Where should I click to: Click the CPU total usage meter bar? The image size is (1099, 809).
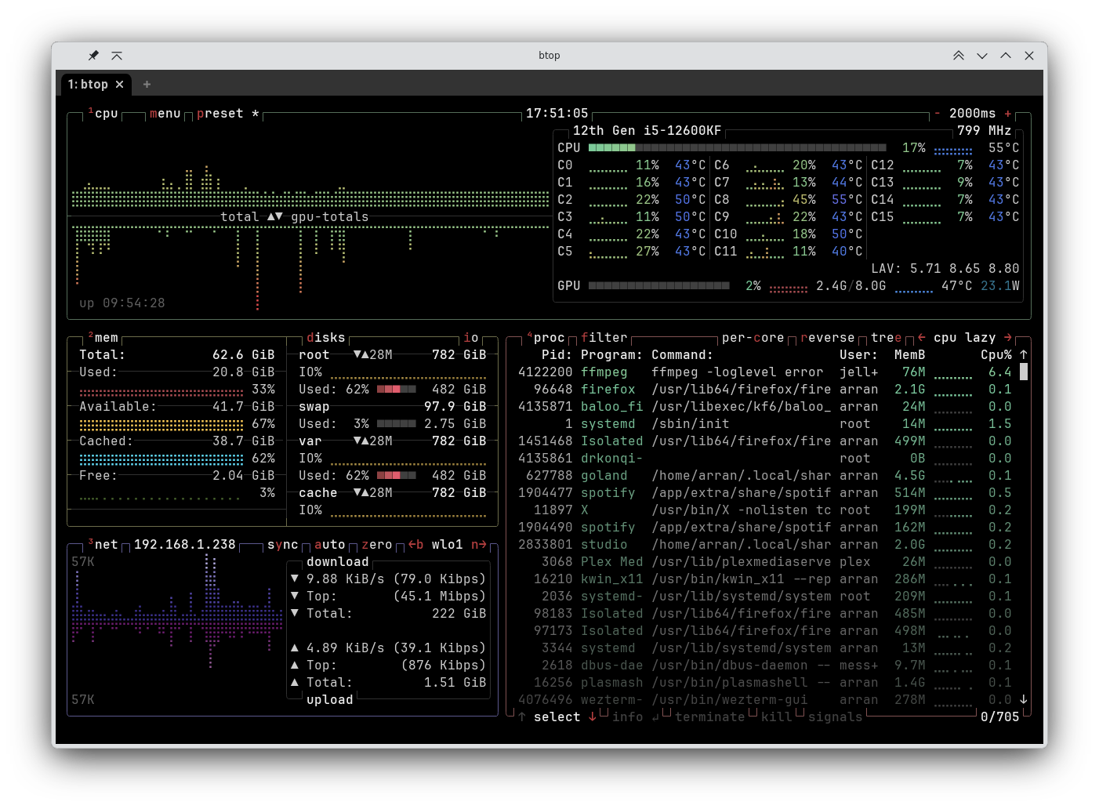click(738, 148)
